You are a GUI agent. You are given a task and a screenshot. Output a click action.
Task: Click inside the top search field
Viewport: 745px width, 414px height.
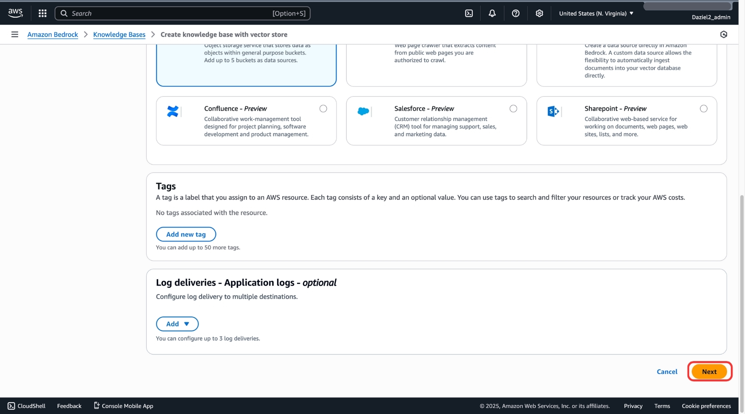click(183, 13)
